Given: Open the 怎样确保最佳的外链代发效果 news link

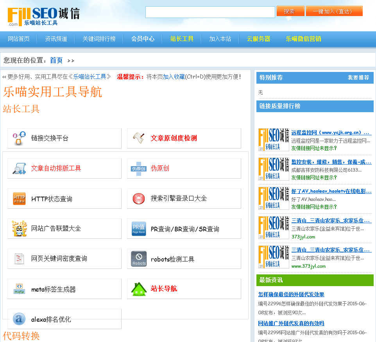Looking at the screenshot, I should (291, 295).
